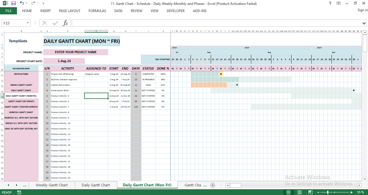Click the Enter checkmark icon in formula bar
368x195 pixels.
pyautogui.click(x=55, y=23)
